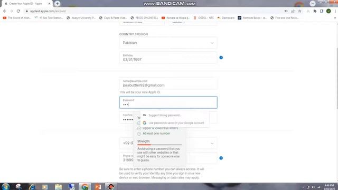Open the Find and Use Reviews bookmark

[x=285, y=18]
